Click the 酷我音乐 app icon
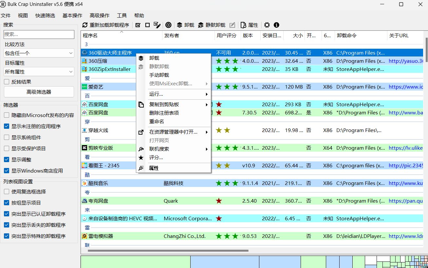Image resolution: width=428 pixels, height=268 pixels. pyautogui.click(x=84, y=183)
